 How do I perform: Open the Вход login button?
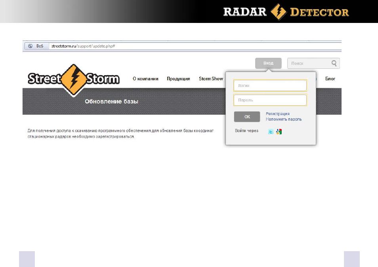tap(268, 63)
